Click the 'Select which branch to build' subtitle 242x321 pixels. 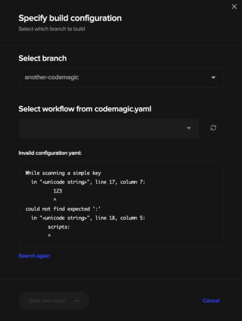click(x=52, y=29)
